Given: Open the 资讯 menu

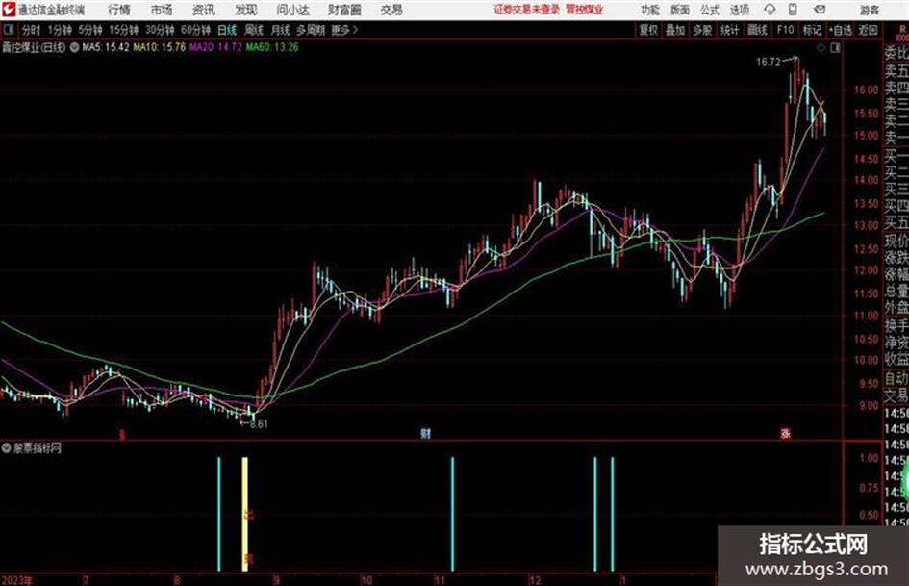Looking at the screenshot, I should tap(204, 10).
